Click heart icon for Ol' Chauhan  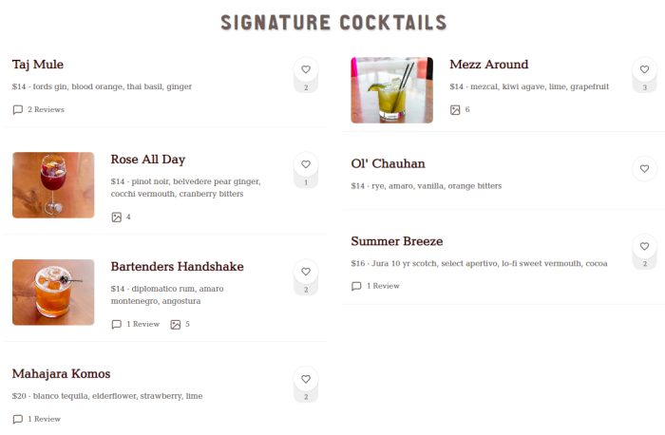click(x=644, y=169)
